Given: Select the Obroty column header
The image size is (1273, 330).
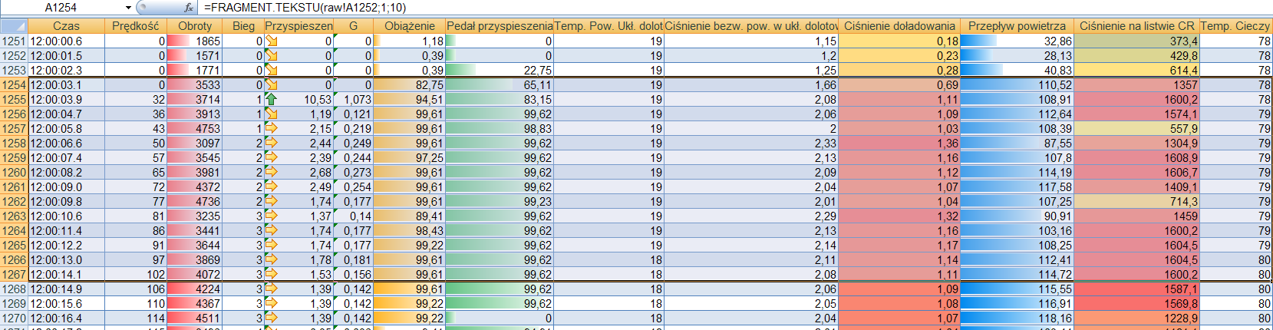Looking at the screenshot, I should click(194, 26).
